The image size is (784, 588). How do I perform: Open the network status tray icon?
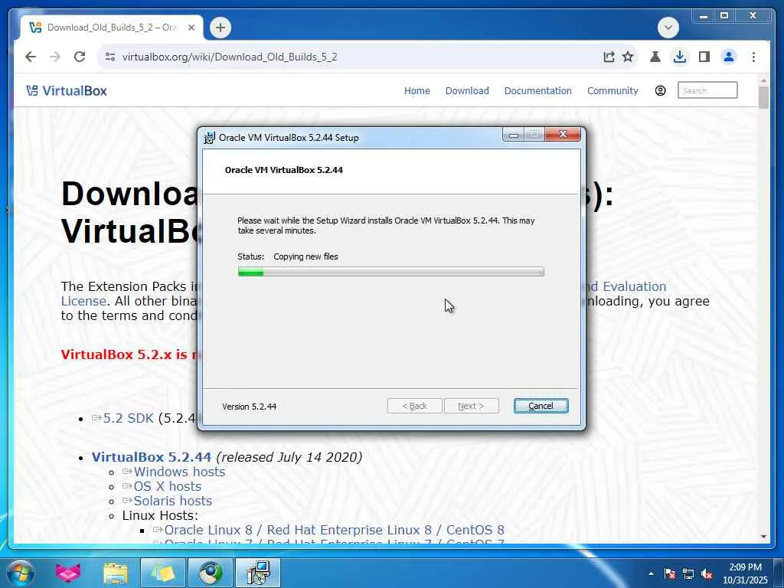(688, 573)
